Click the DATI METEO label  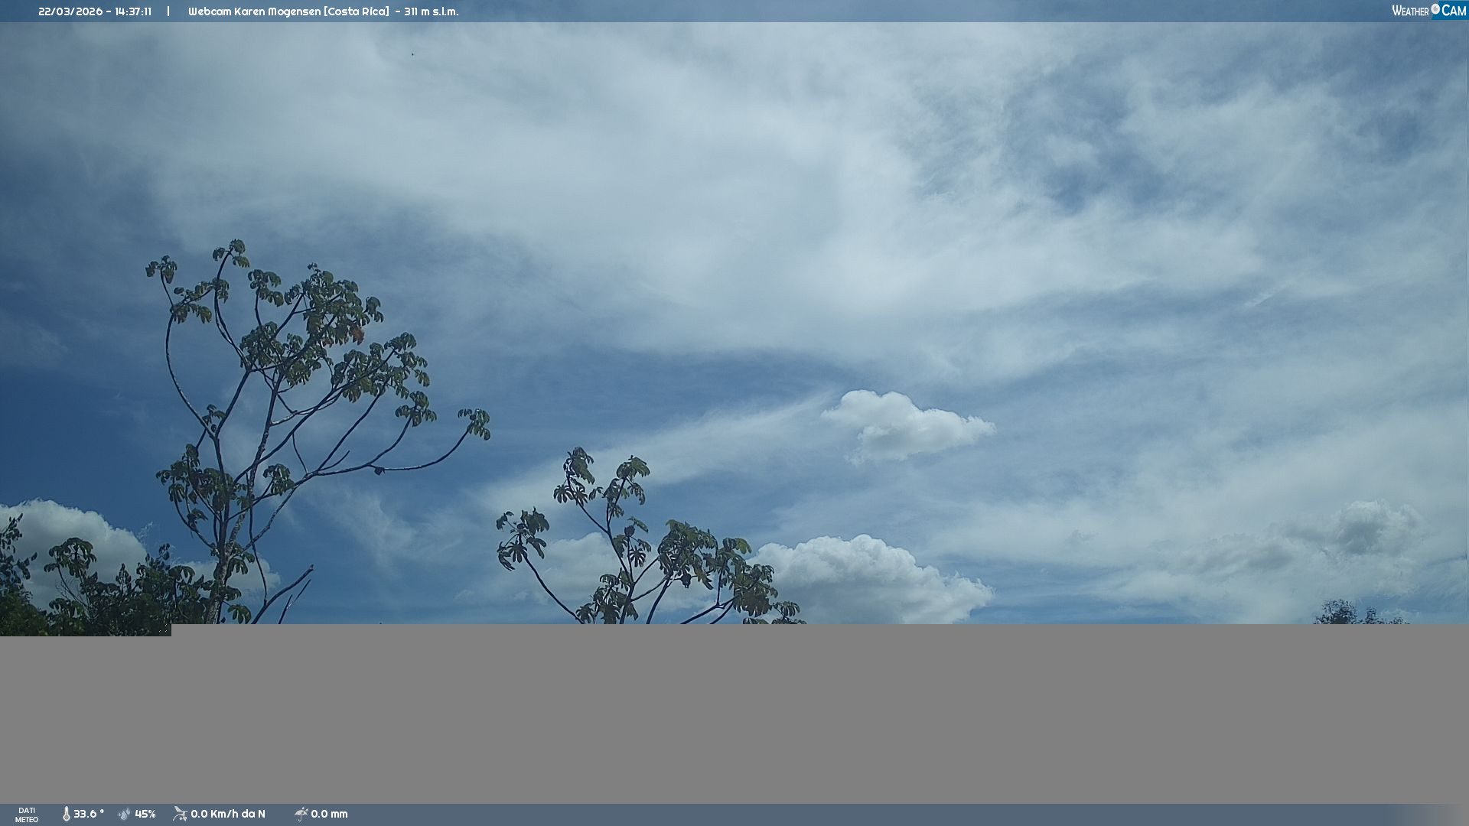coord(27,815)
